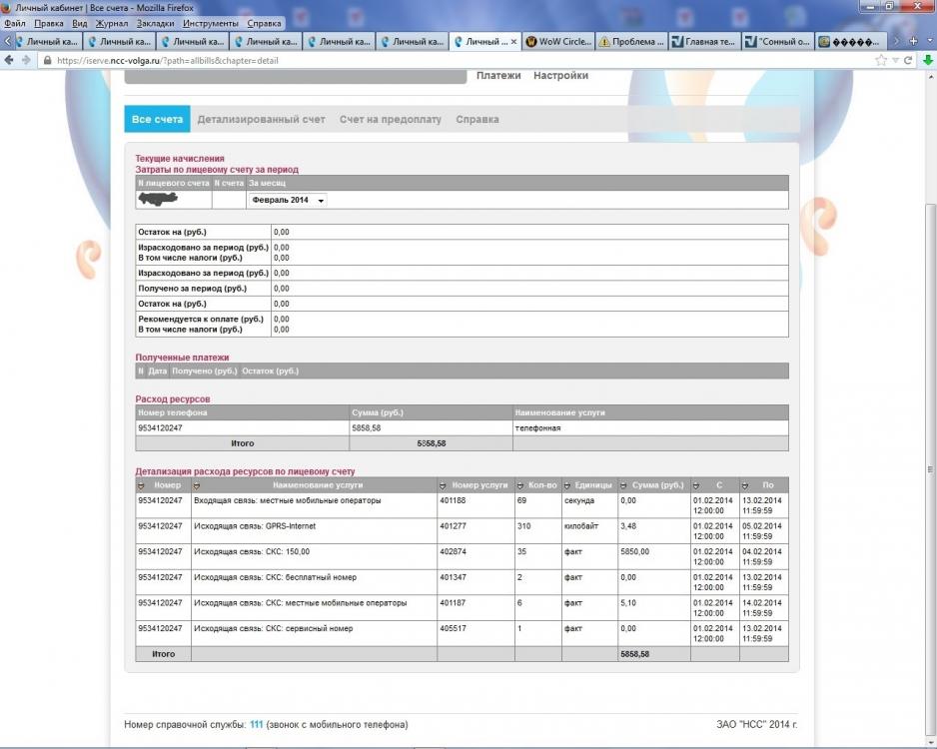
Task: Switch to the Детализированный счет tab
Action: 261,120
